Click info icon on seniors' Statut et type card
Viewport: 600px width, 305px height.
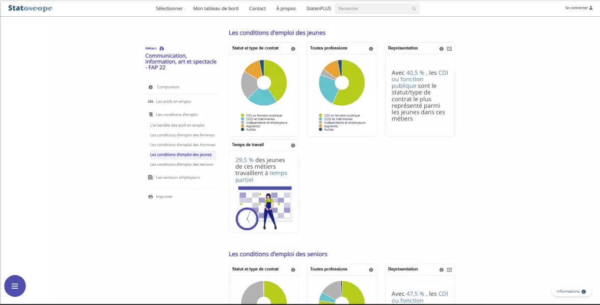293,270
